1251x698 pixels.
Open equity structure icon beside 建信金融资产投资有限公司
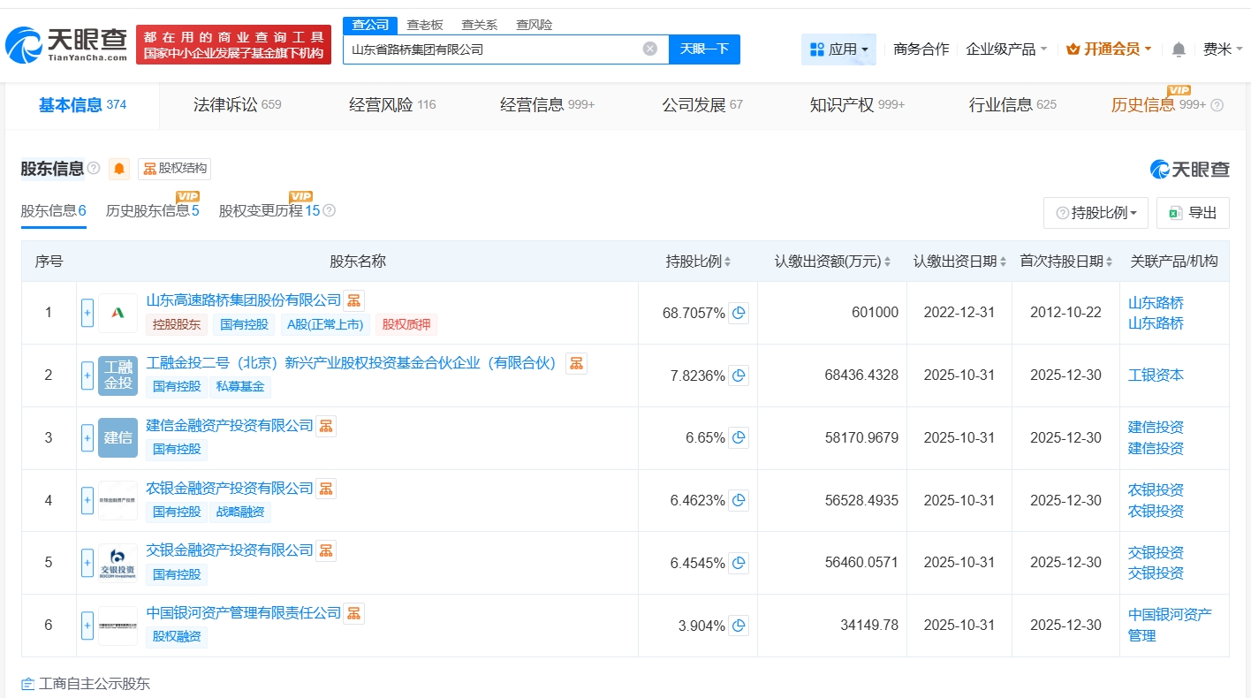(x=326, y=426)
